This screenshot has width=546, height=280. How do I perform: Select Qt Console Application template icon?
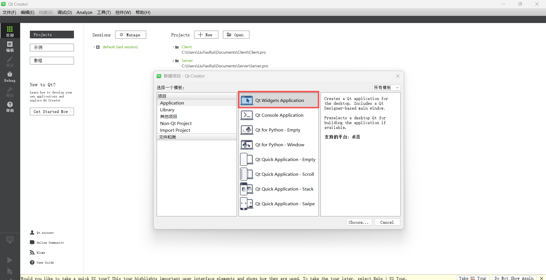point(247,115)
